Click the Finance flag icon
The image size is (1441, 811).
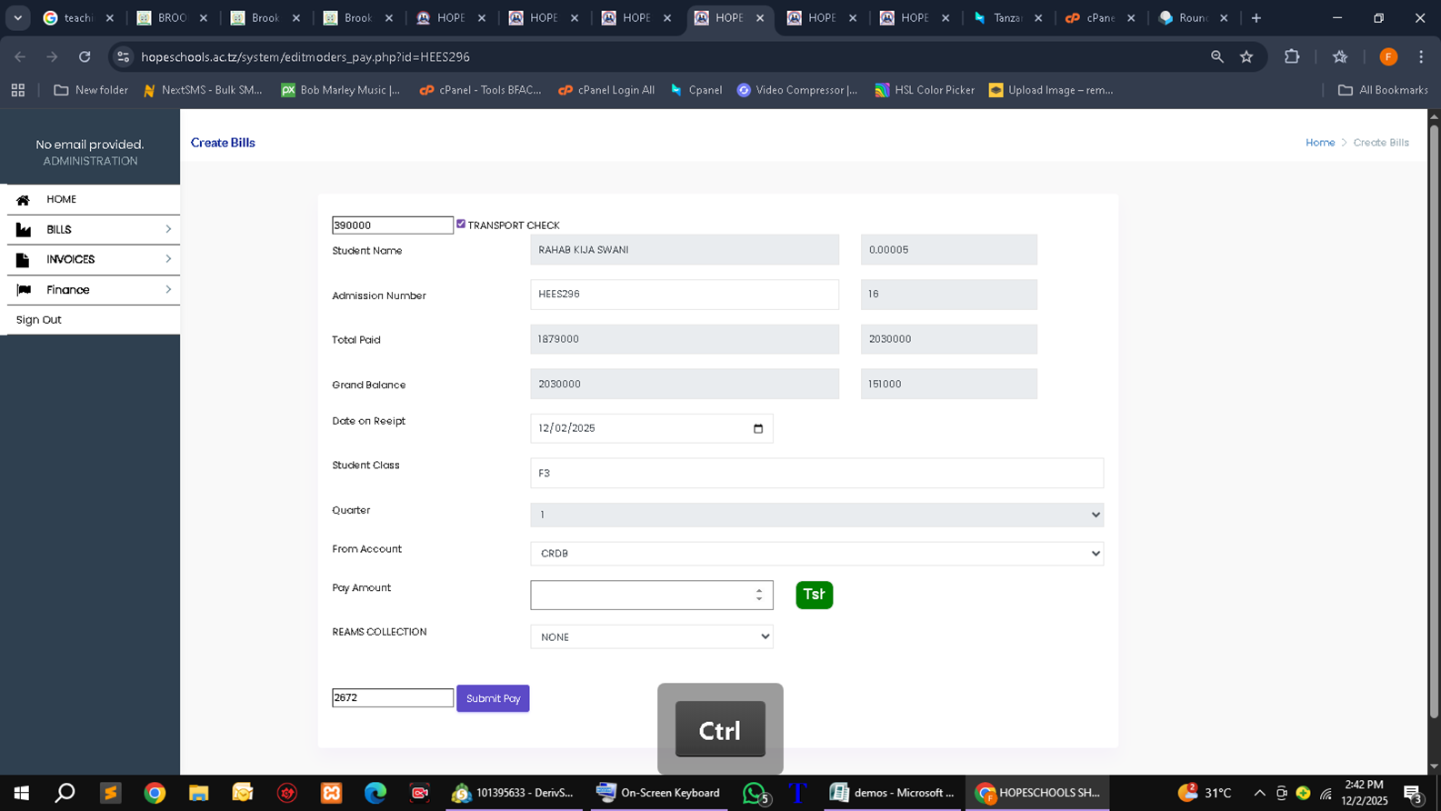(24, 290)
